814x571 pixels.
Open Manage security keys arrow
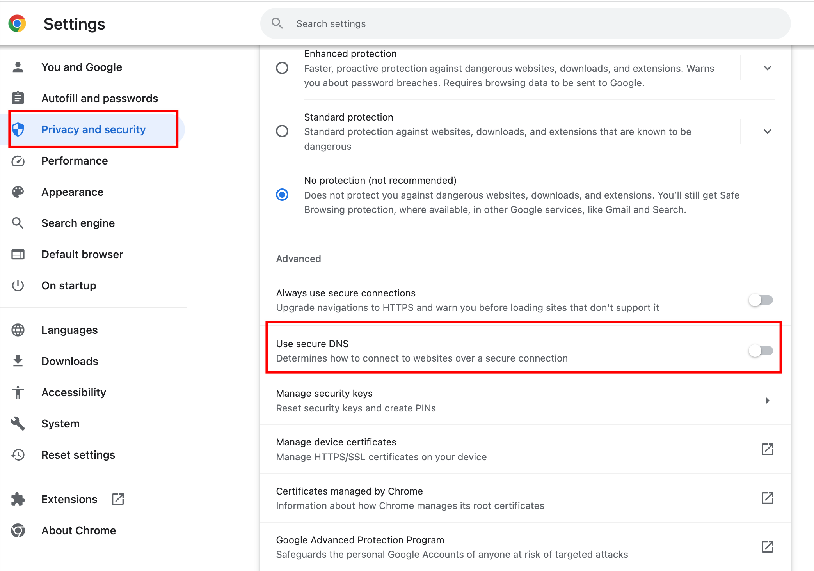[x=767, y=401]
